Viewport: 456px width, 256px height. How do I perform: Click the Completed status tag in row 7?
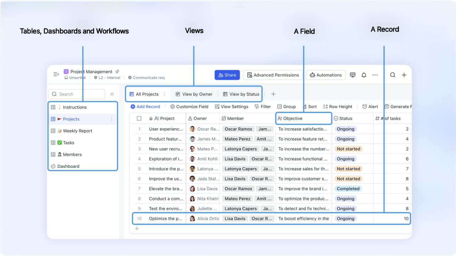[x=348, y=189]
